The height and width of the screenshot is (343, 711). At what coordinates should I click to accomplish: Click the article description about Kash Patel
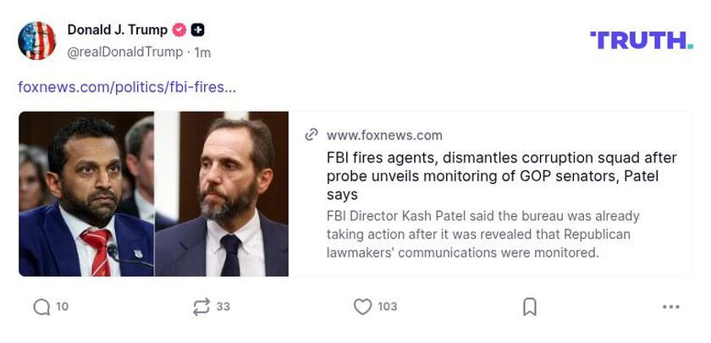(x=483, y=234)
